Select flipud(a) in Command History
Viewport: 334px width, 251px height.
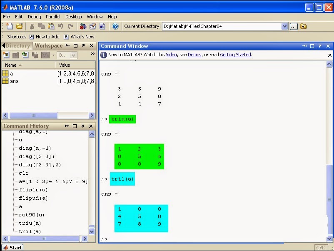click(33, 198)
